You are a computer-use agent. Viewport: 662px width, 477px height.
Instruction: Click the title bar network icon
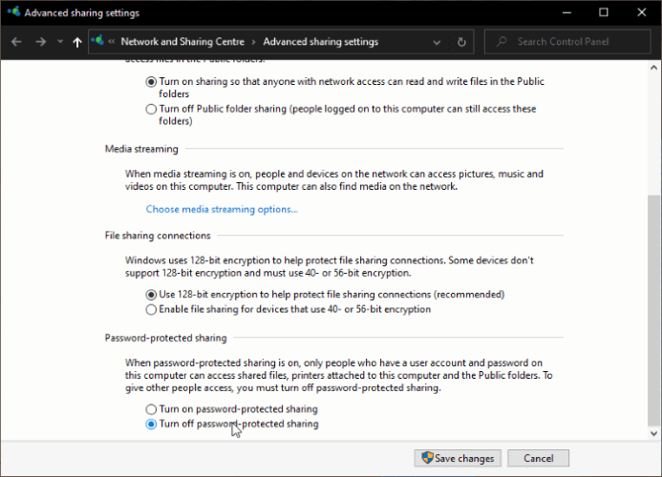pyautogui.click(x=13, y=11)
